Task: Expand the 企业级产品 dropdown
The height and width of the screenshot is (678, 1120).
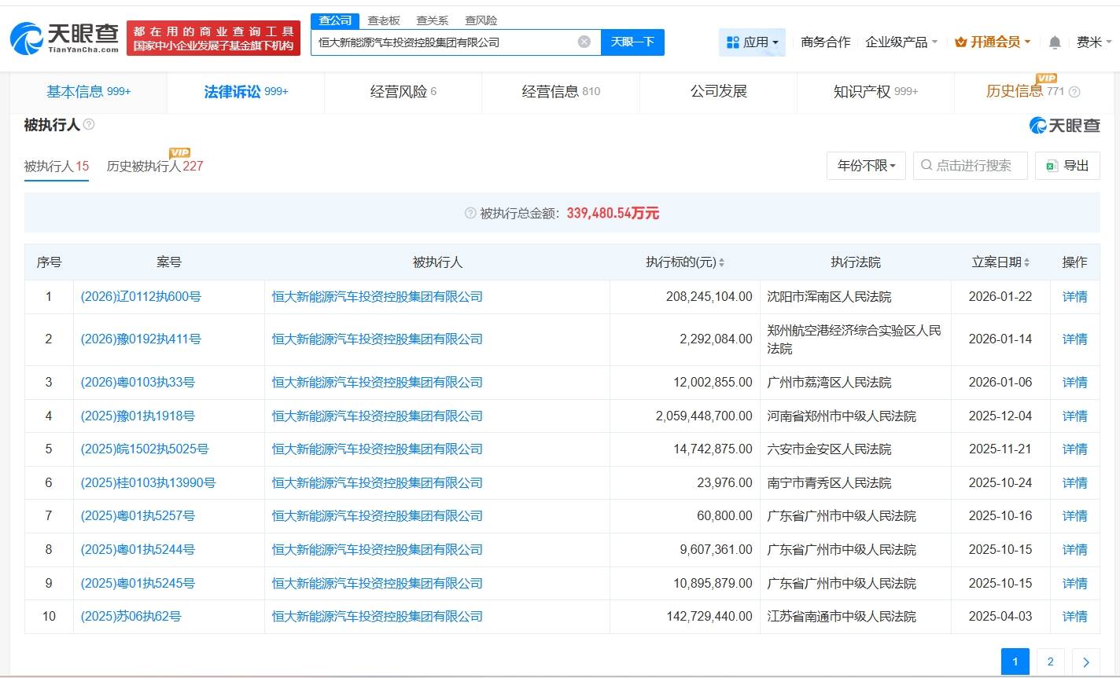Action: click(x=899, y=42)
